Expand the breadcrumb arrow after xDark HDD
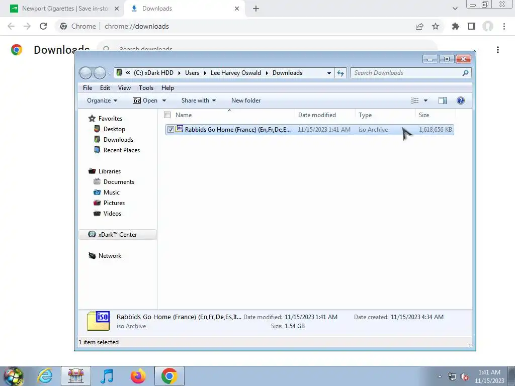This screenshot has width=515, height=386. point(180,73)
